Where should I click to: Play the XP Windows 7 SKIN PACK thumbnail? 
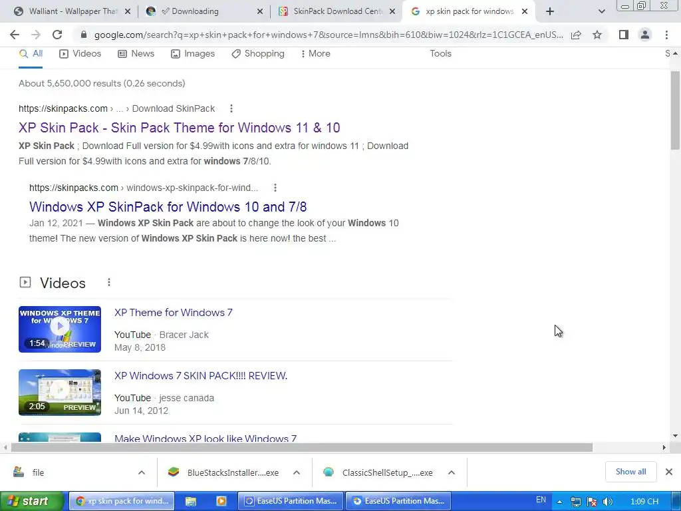point(60,393)
